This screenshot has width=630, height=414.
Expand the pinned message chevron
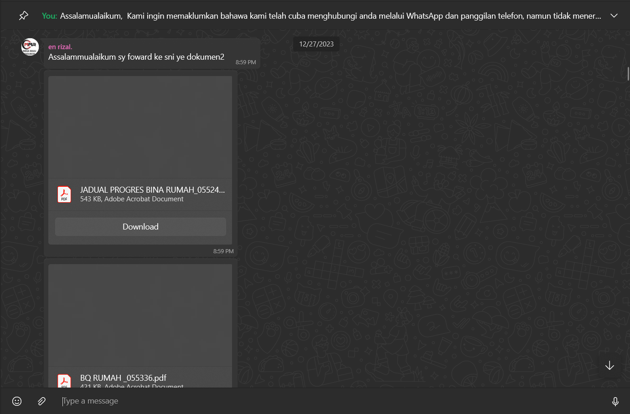coord(614,16)
